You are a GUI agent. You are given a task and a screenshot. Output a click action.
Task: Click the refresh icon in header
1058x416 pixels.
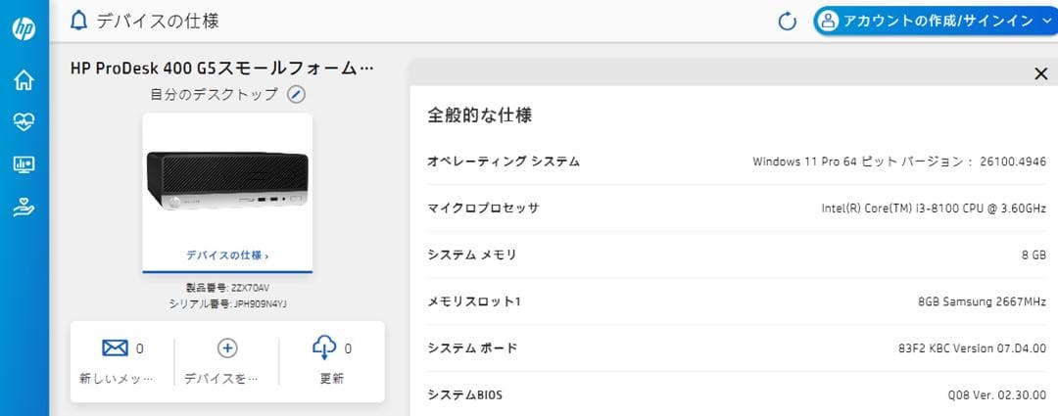[788, 22]
